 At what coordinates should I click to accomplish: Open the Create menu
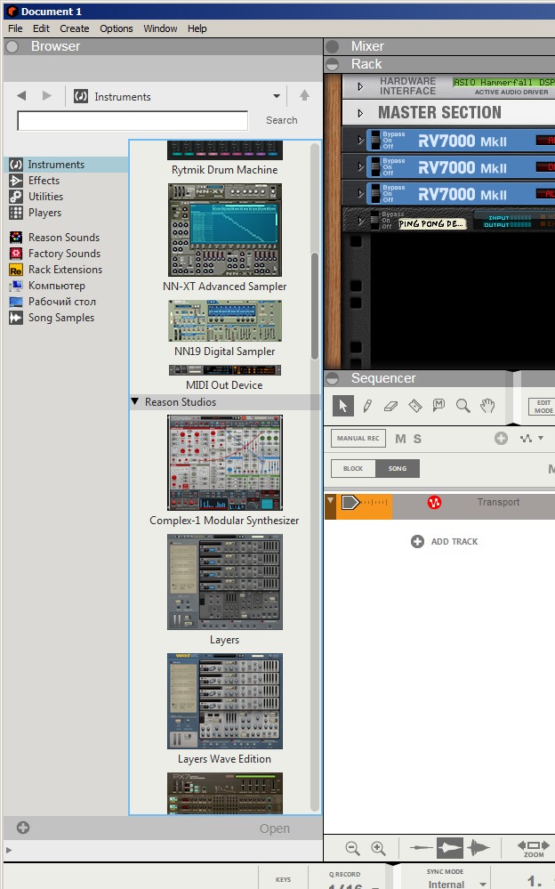point(74,28)
